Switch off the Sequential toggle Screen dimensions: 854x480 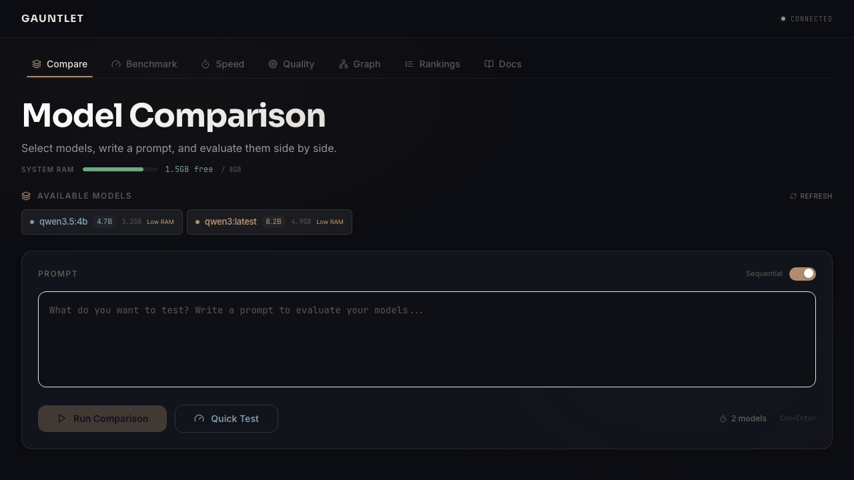[803, 273]
